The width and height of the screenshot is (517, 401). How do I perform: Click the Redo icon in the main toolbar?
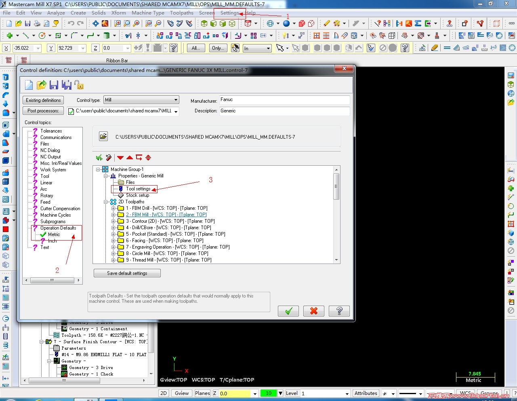point(80,23)
